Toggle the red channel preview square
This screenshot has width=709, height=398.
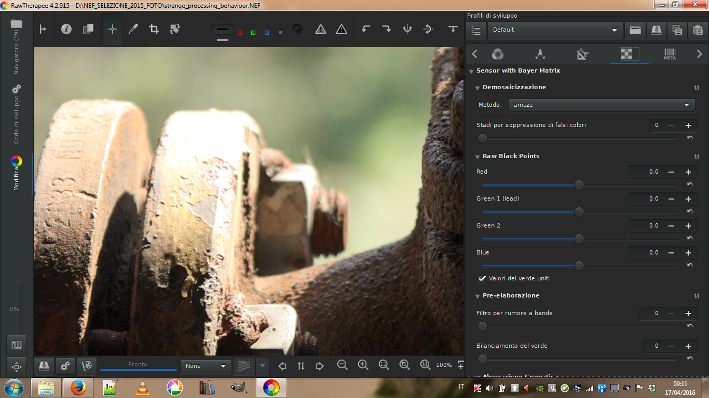coord(240,33)
